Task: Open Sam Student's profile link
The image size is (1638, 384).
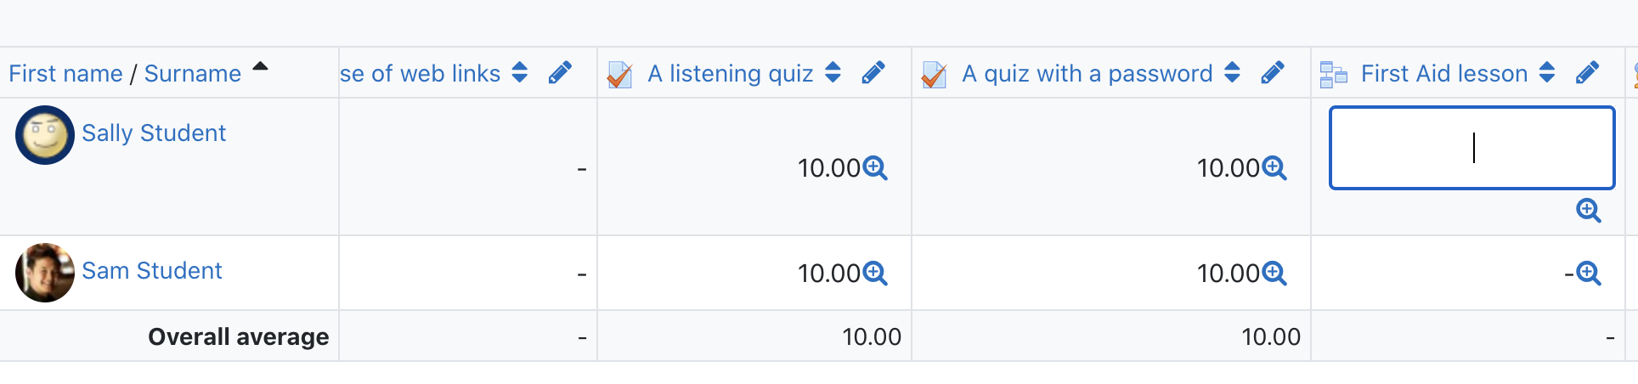Action: [x=152, y=271]
